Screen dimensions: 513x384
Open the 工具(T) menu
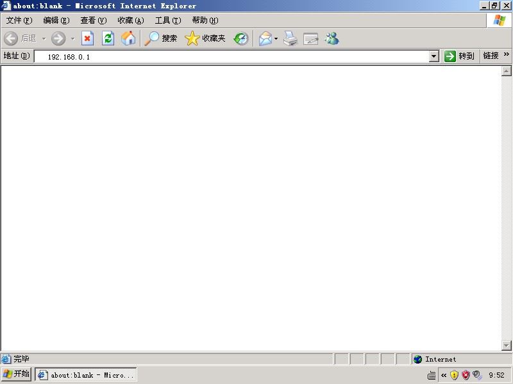pos(168,20)
